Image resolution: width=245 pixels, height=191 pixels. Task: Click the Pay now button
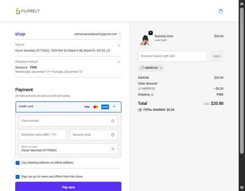pyautogui.click(x=69, y=187)
